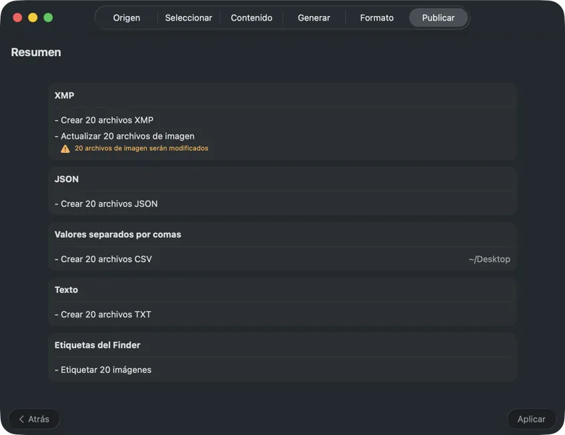Open the Generar tab

coord(314,18)
